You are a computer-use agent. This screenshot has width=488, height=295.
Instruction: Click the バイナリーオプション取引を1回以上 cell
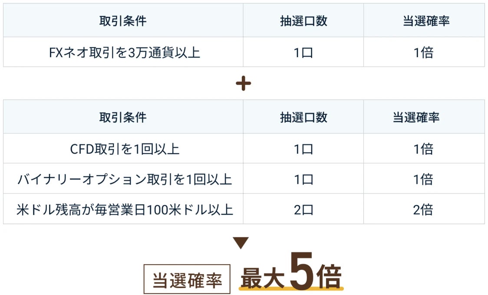tap(123, 179)
